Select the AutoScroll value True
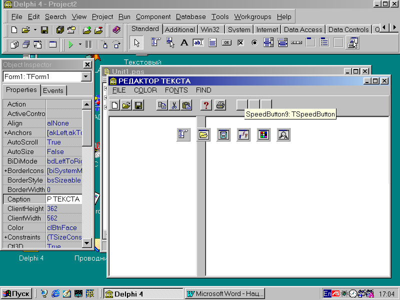 (64, 142)
